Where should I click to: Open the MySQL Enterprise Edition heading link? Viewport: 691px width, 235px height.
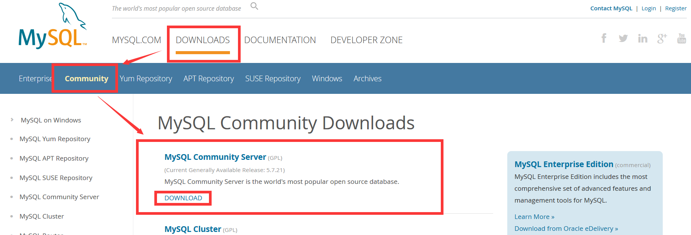point(564,164)
